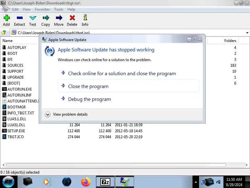250x188 pixels.
Task: Expand the address path dropdown
Action: pos(247,33)
